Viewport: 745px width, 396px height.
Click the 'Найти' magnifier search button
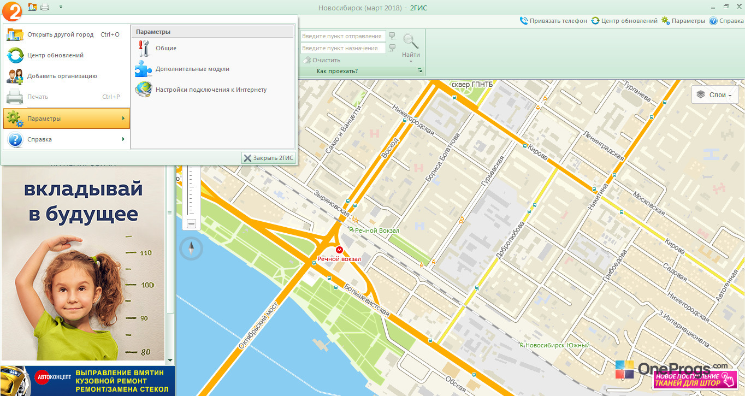(x=411, y=45)
